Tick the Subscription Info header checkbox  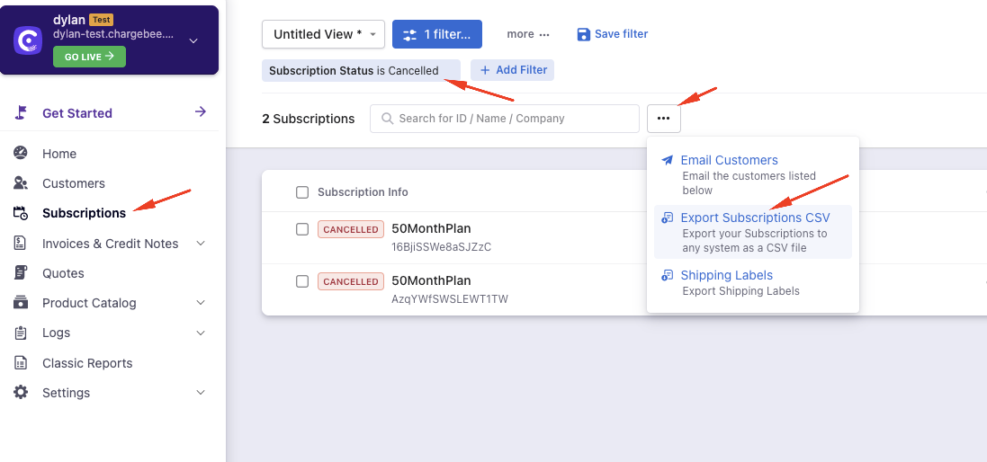click(302, 192)
